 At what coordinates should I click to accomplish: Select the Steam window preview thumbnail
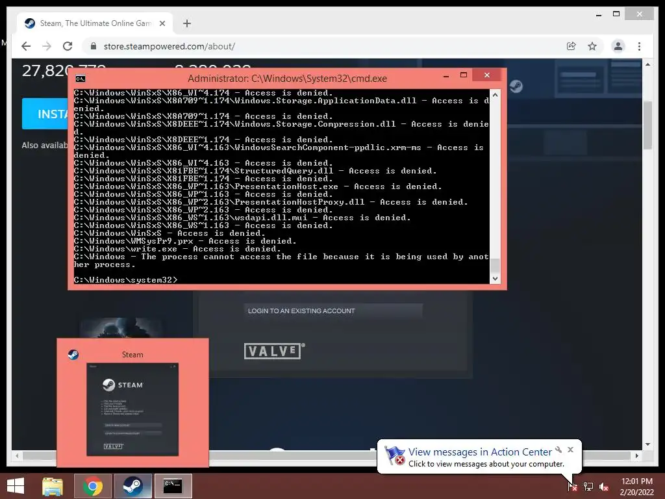pyautogui.click(x=132, y=409)
